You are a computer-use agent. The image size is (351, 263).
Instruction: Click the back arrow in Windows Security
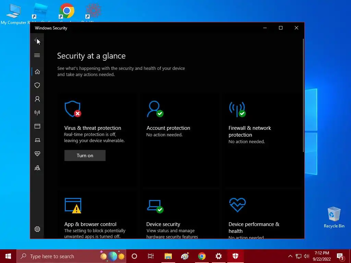(x=37, y=40)
